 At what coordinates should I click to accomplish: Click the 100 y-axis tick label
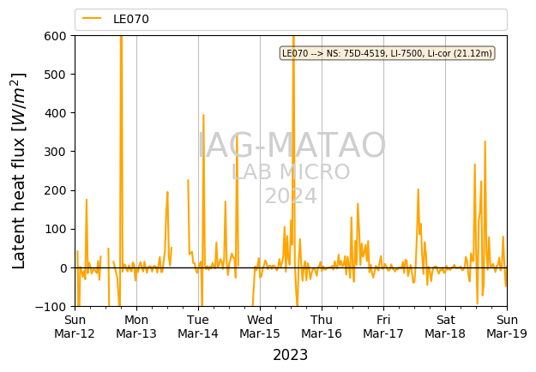(x=55, y=229)
